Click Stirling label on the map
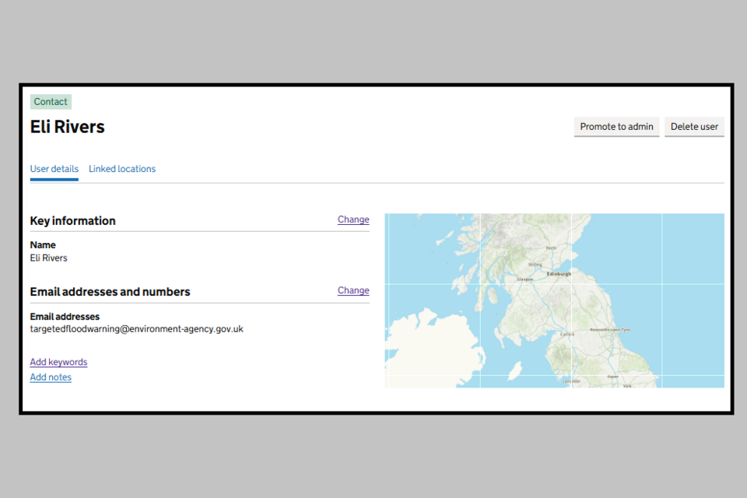 coord(535,265)
